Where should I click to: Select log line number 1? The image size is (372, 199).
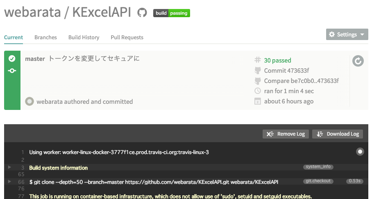click(23, 152)
